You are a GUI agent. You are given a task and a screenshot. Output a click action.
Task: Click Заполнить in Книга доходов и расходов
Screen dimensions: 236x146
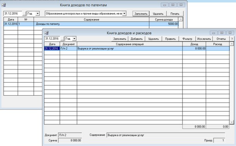(120, 39)
